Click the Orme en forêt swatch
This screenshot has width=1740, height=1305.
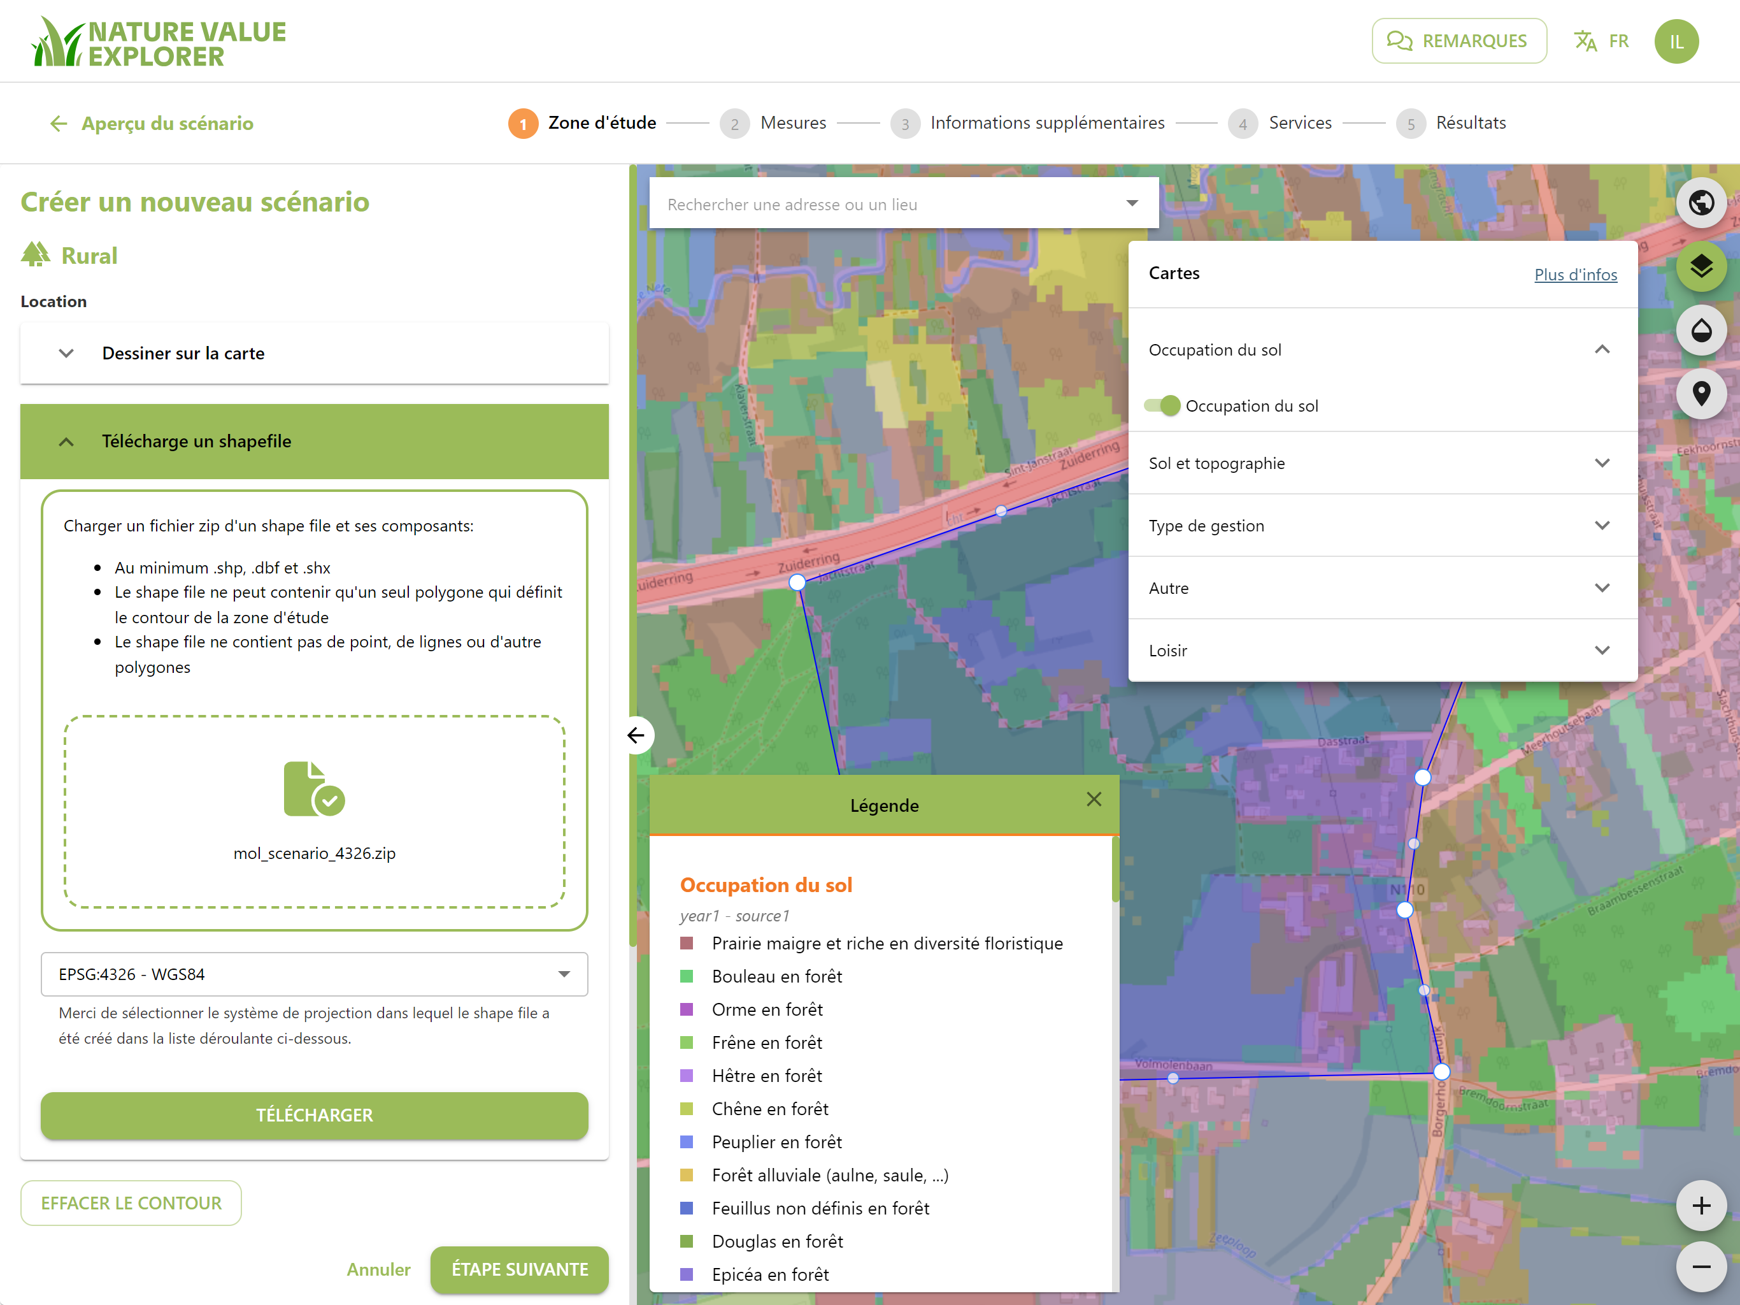pos(687,1009)
